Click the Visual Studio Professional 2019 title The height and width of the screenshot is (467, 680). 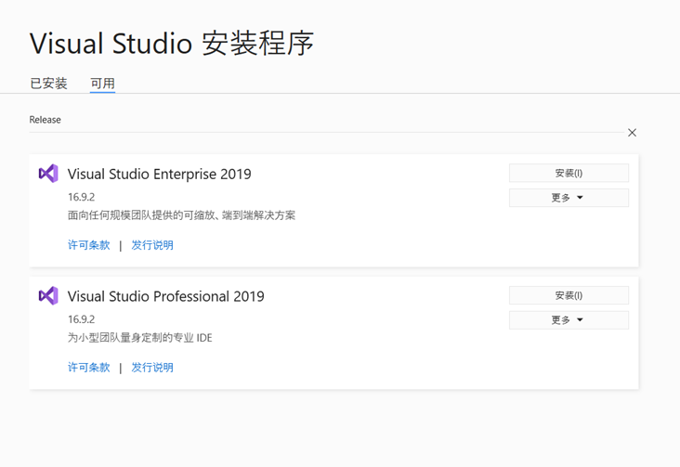[165, 297]
